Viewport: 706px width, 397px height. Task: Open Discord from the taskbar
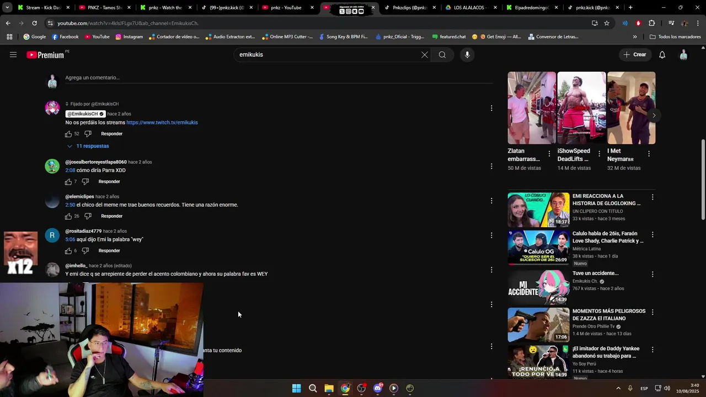378,388
